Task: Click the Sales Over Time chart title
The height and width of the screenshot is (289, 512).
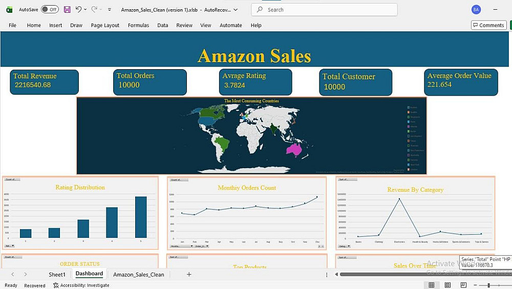Action: 415,266
